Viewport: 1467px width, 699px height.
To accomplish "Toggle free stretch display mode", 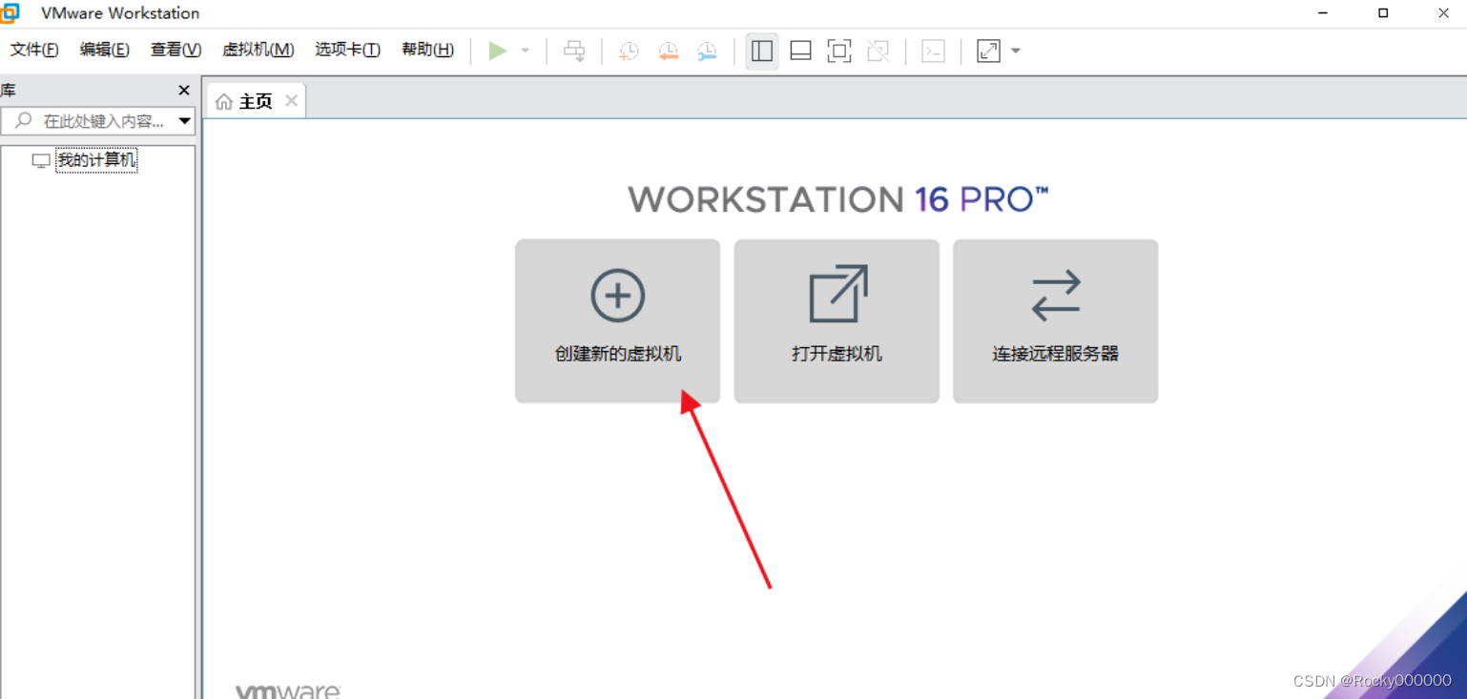I will click(989, 51).
